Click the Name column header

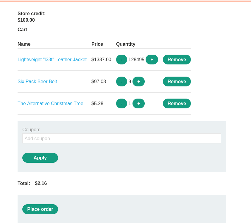[x=24, y=44]
